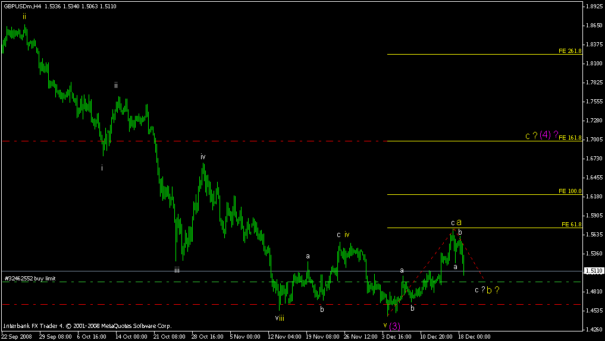The width and height of the screenshot is (605, 341).
Task: Click the 1.7555 price axis label
Action: tap(594, 102)
